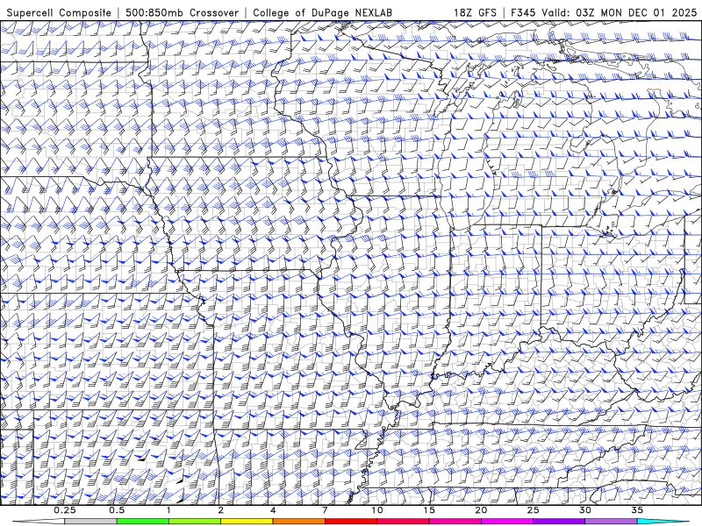
Task: Select the yellow-green 1–2 color segment
Action: [x=195, y=522]
